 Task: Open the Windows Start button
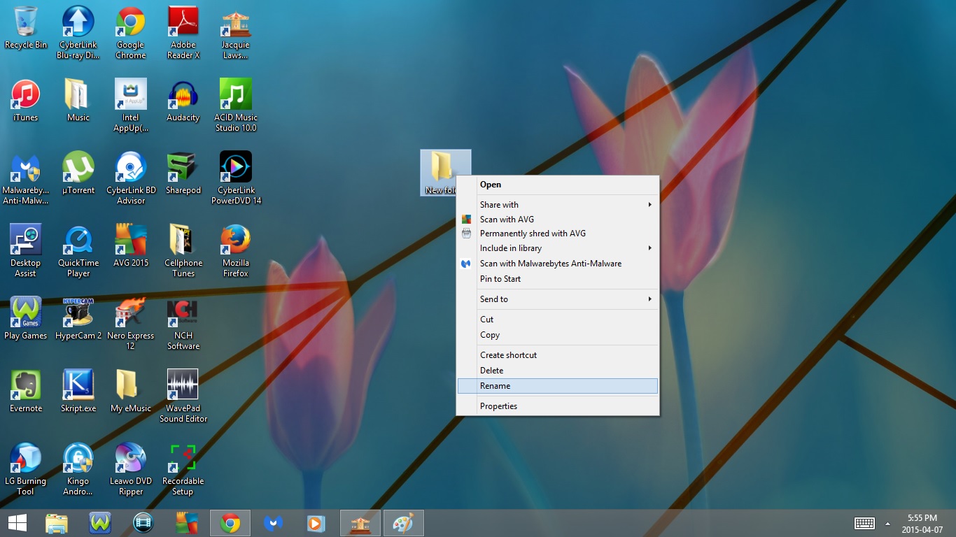(x=17, y=523)
